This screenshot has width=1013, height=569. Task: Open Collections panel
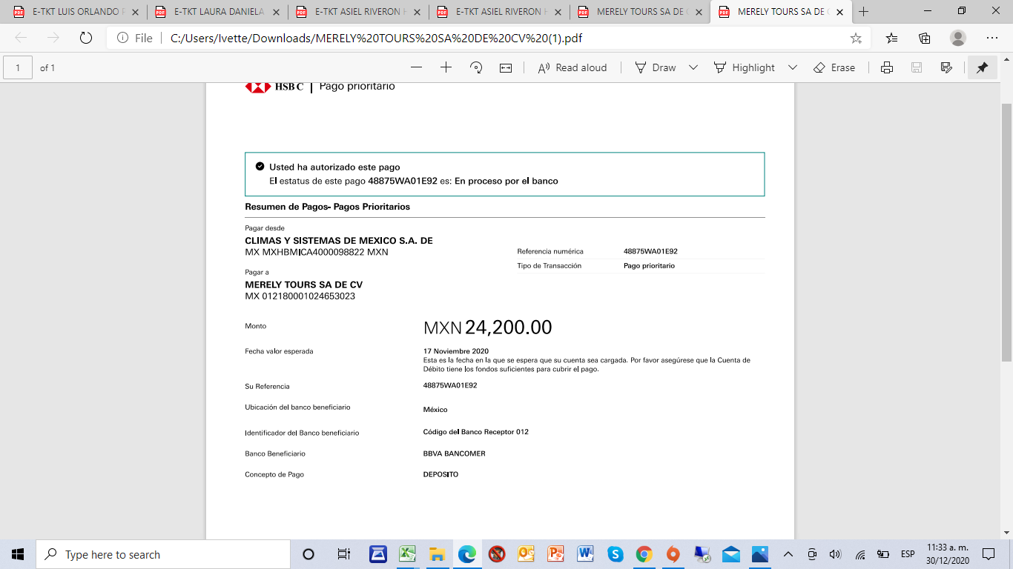coord(925,38)
